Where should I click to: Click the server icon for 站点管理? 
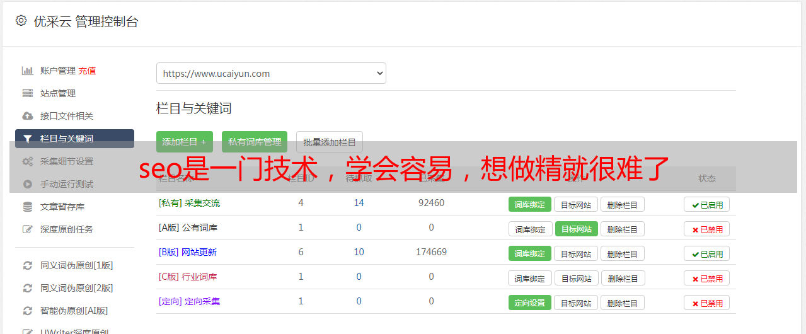tap(27, 93)
